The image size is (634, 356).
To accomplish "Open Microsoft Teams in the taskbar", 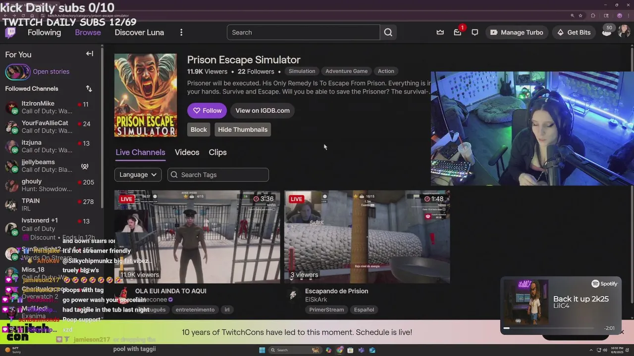I will (x=362, y=350).
